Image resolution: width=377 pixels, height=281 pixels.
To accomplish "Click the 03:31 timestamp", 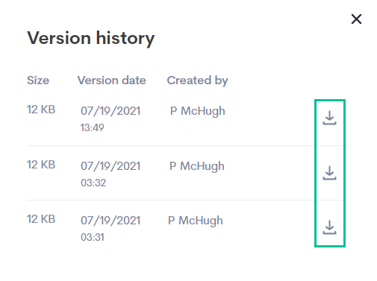I will click(x=93, y=237).
